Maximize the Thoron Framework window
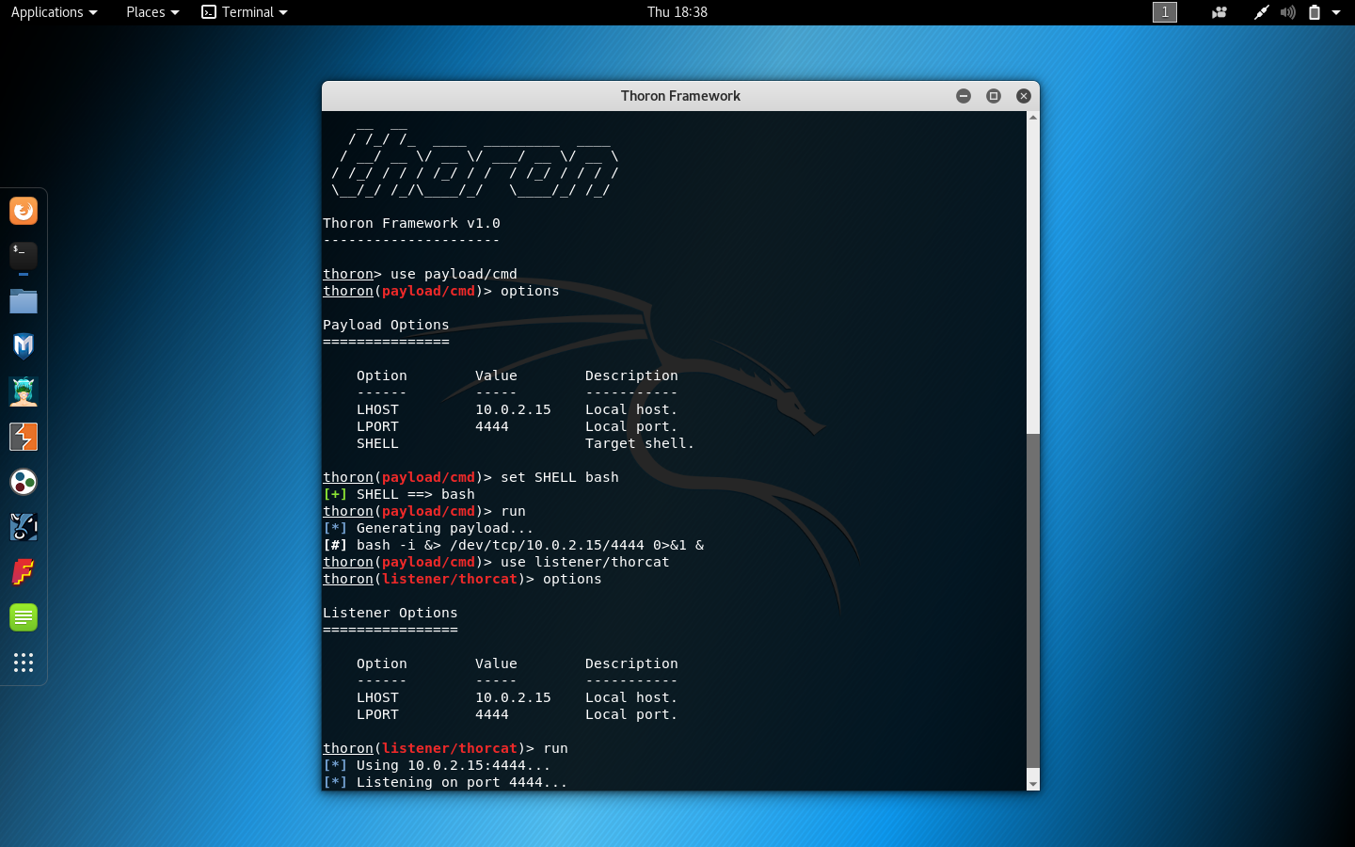1355x847 pixels. coord(994,96)
